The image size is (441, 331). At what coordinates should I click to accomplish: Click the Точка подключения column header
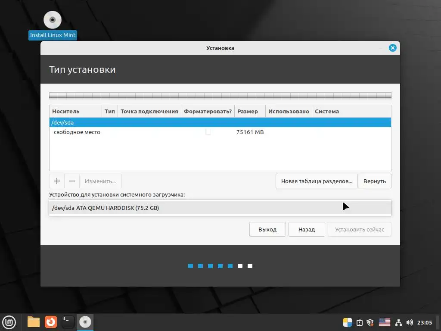tap(149, 112)
